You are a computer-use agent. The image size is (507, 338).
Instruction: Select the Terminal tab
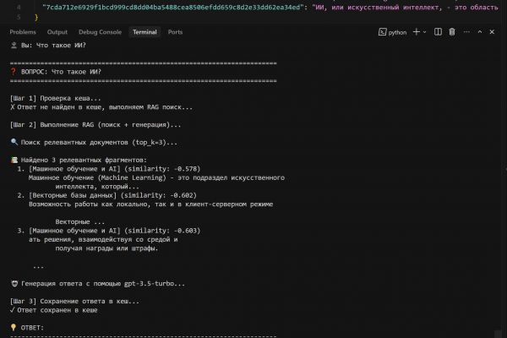(144, 32)
